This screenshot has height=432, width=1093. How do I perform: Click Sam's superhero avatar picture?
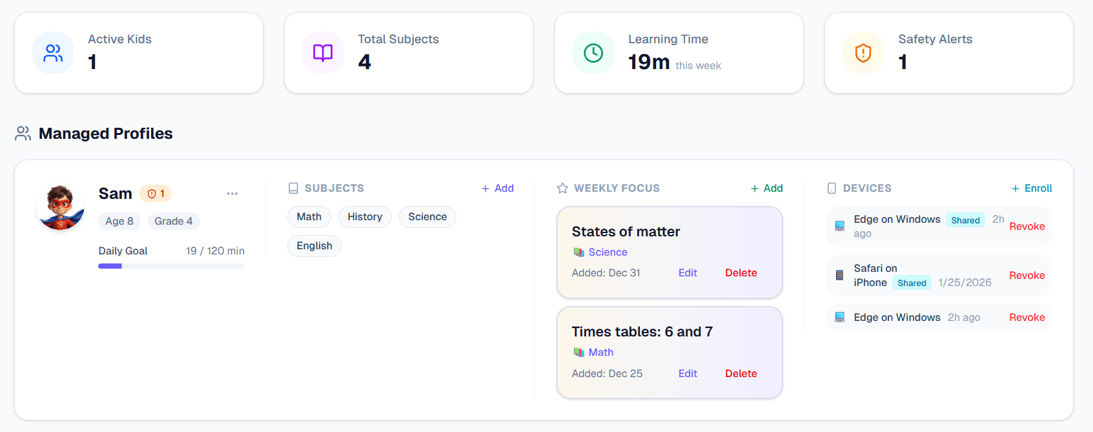pyautogui.click(x=60, y=207)
